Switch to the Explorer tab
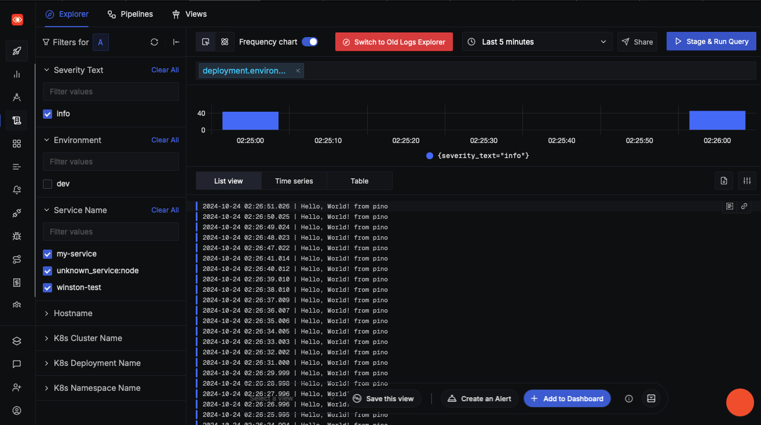 [67, 14]
